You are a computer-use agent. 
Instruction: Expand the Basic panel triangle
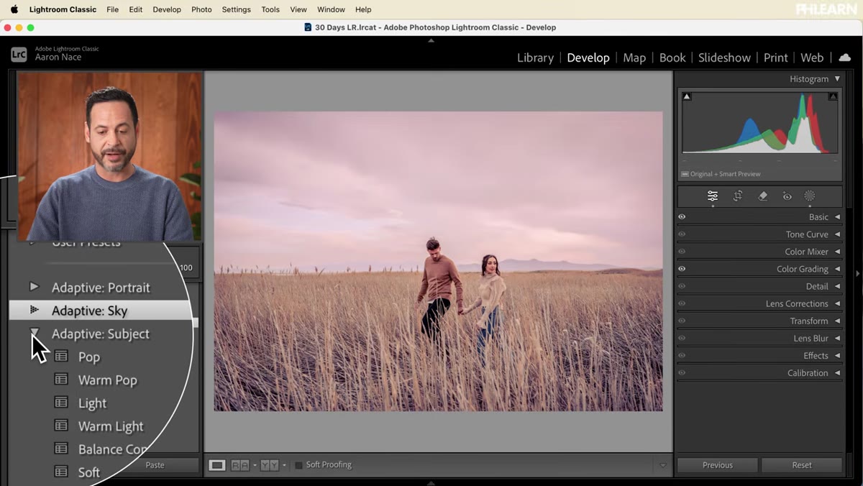click(837, 217)
